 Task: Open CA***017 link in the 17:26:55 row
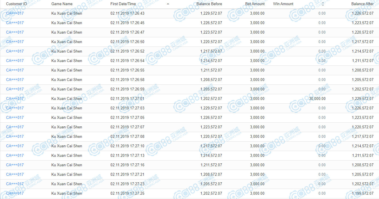point(15,70)
